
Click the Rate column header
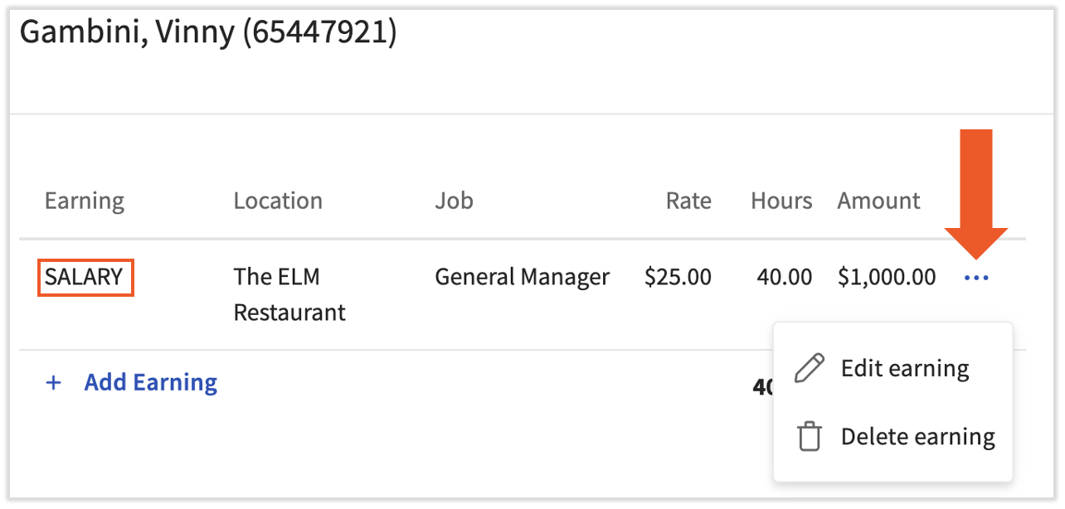[x=688, y=201]
